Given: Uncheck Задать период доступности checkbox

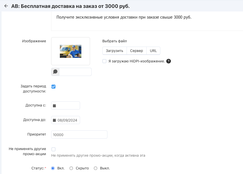Looking at the screenshot, I should (53, 87).
